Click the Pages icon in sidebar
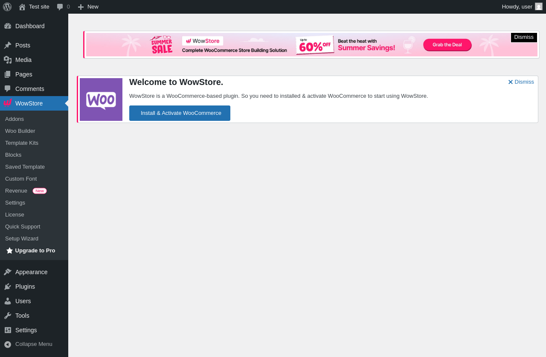Image resolution: width=546 pixels, height=357 pixels. point(8,74)
